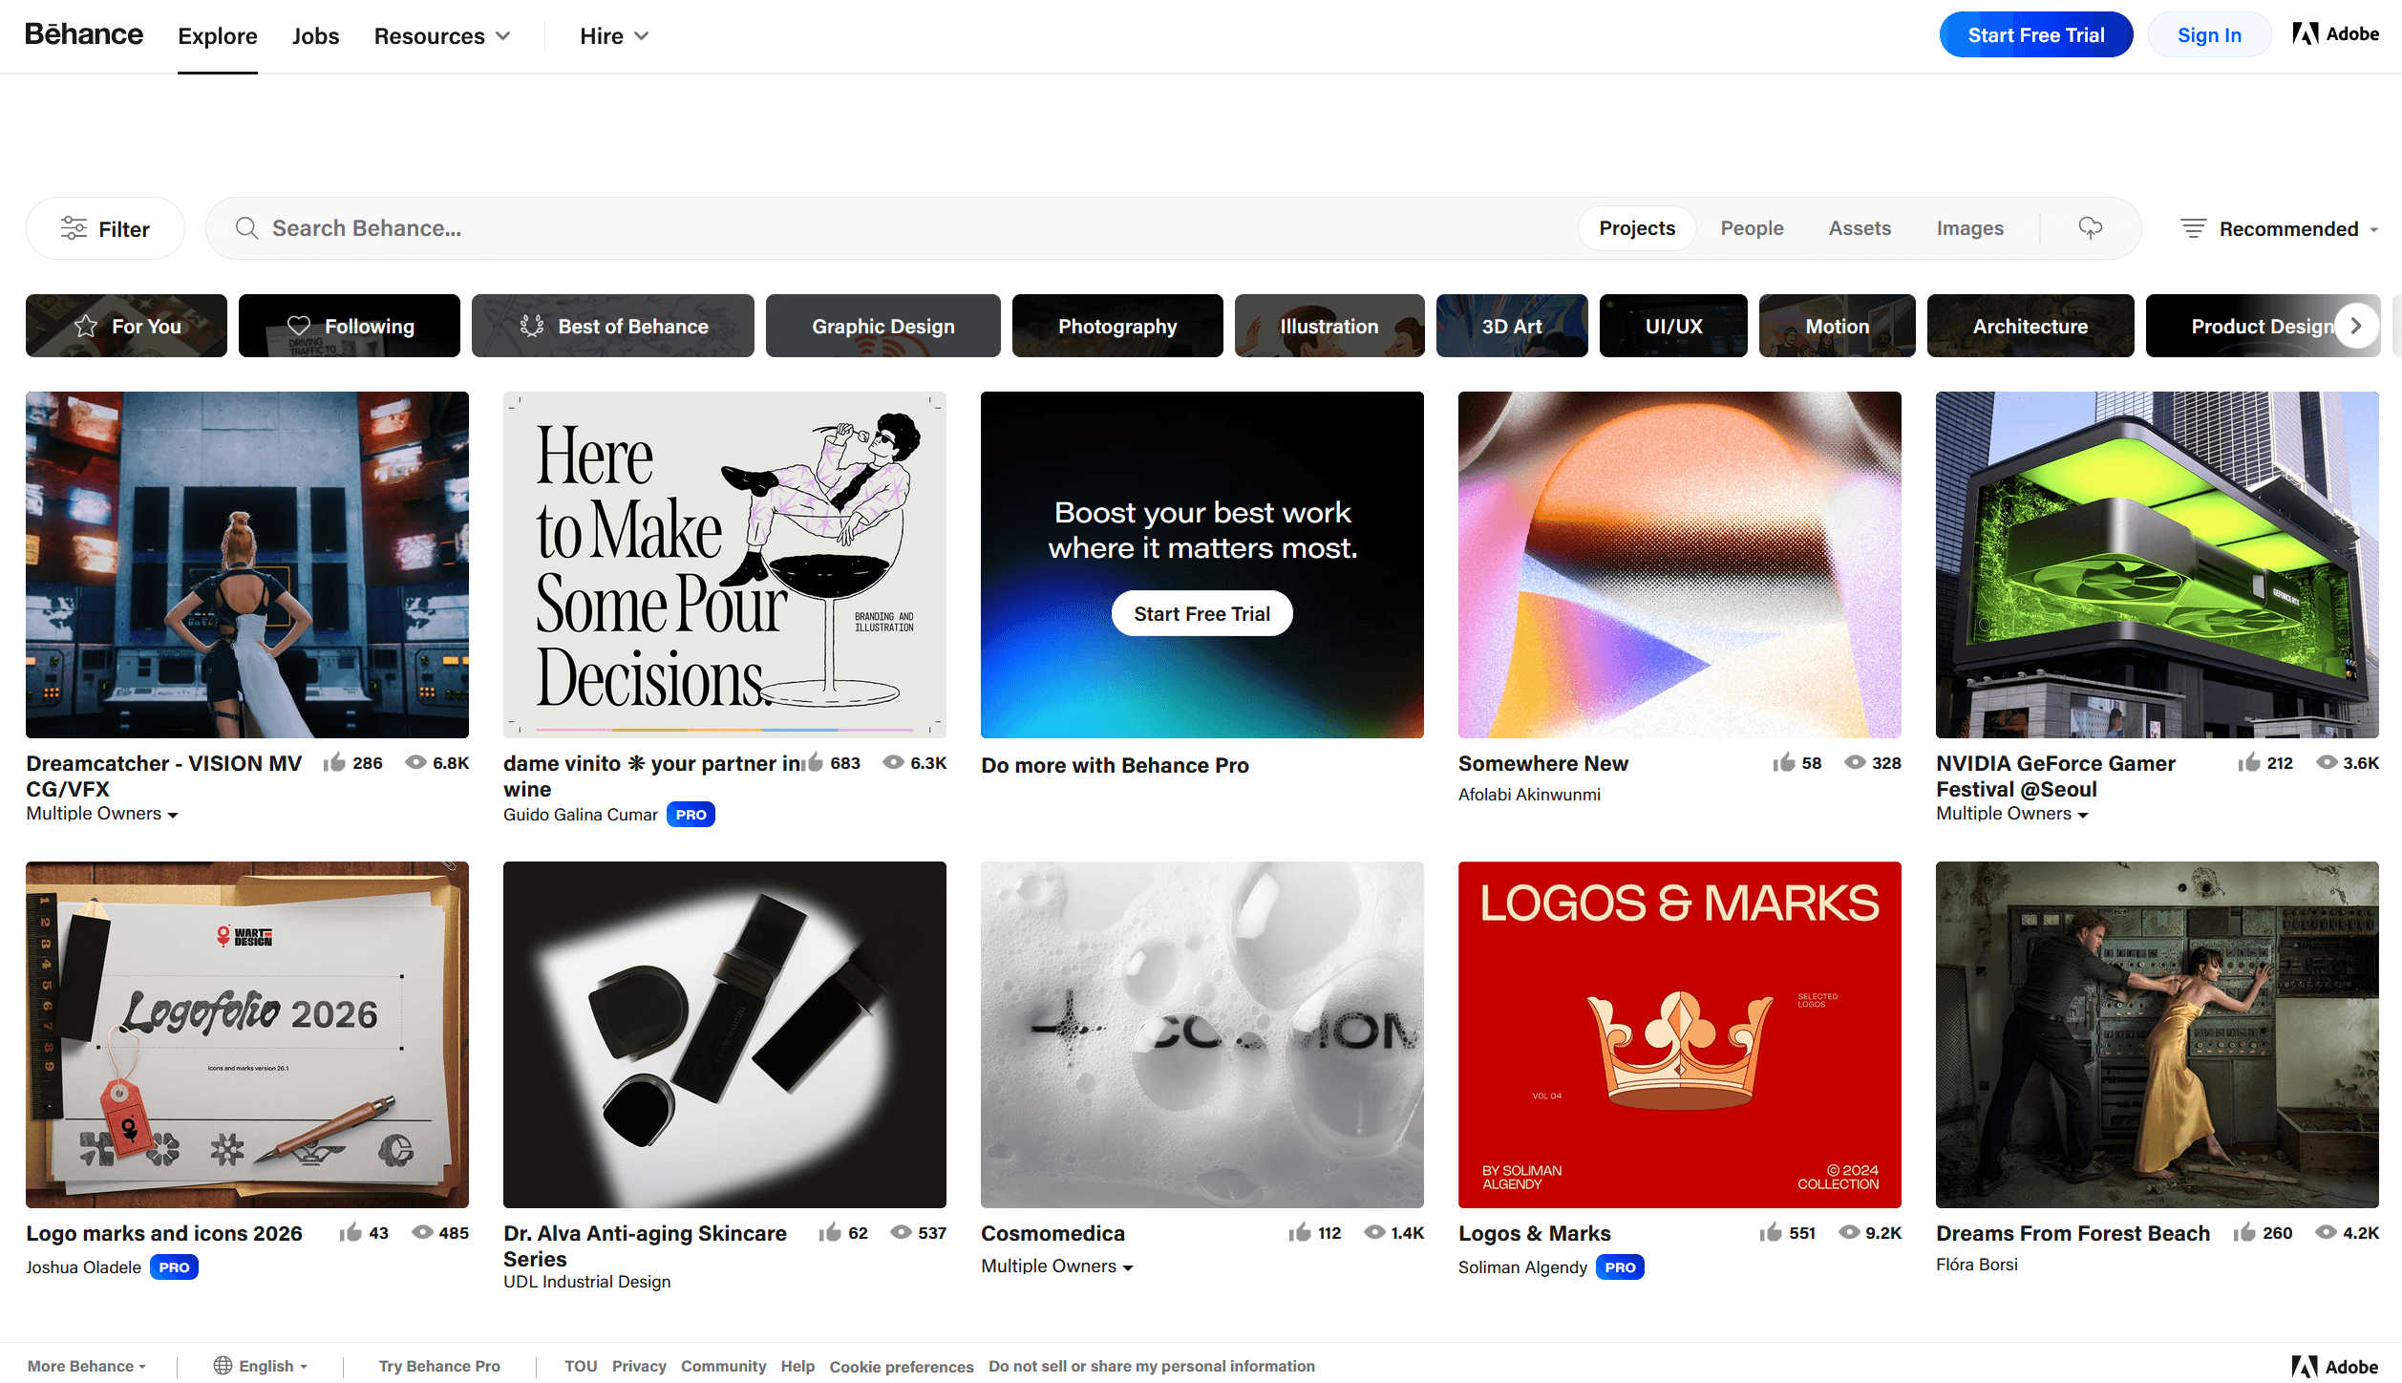The image size is (2402, 1383).
Task: Select the Best of Behance category
Action: [x=613, y=326]
